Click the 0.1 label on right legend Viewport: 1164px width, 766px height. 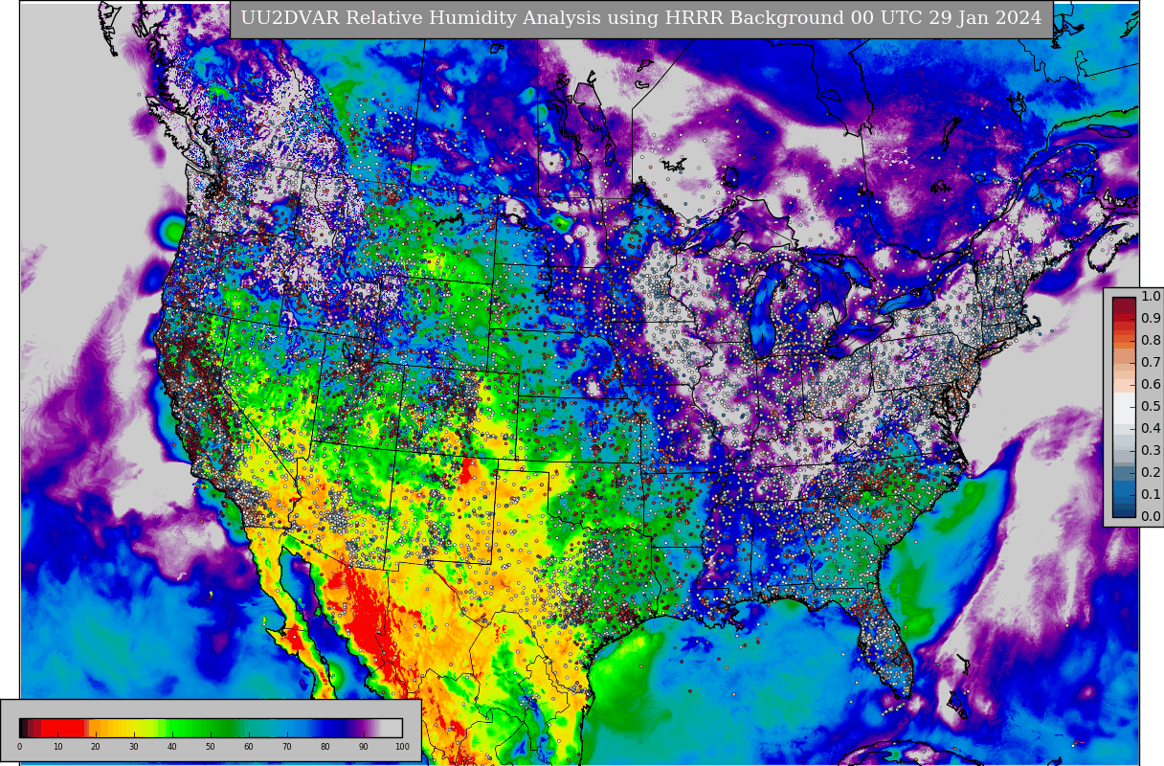click(1151, 495)
